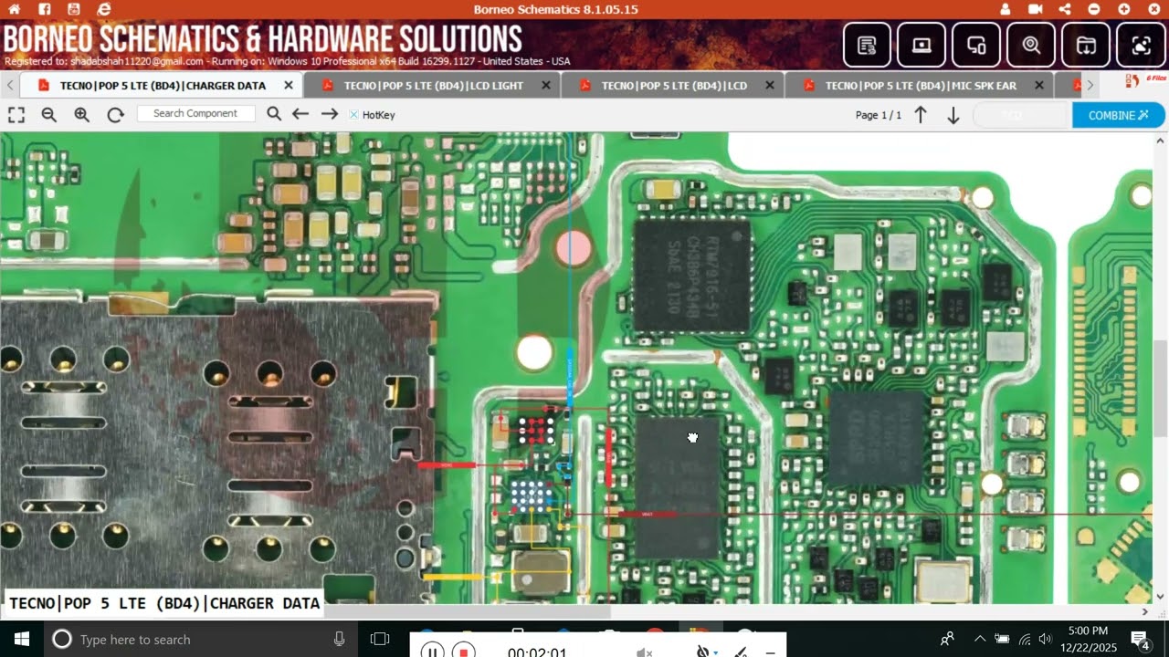Screen dimensions: 1169x657
Task: Pause the screen recording
Action: point(432,652)
